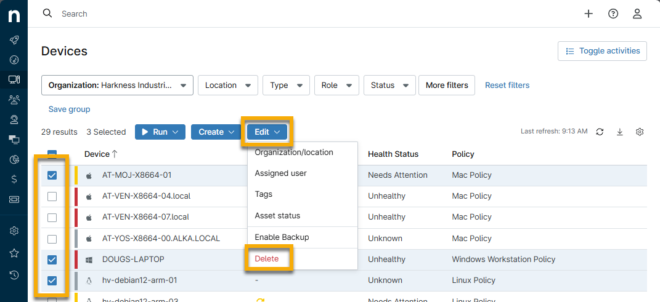Open the Status filter dropdown
660x302 pixels.
(389, 85)
